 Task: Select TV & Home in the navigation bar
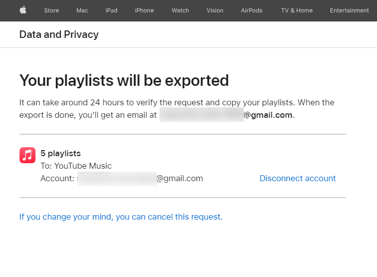(296, 10)
